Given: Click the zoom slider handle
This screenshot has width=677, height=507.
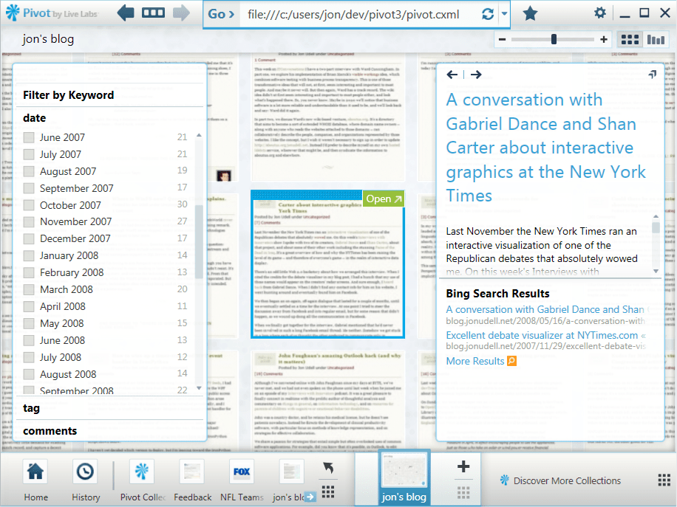Looking at the screenshot, I should pyautogui.click(x=554, y=40).
